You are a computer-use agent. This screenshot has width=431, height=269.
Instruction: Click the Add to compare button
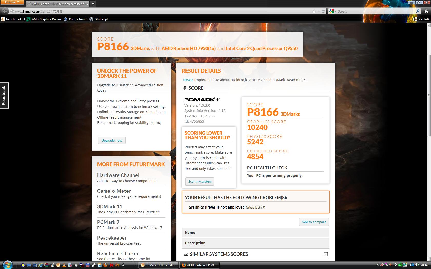[314, 222]
